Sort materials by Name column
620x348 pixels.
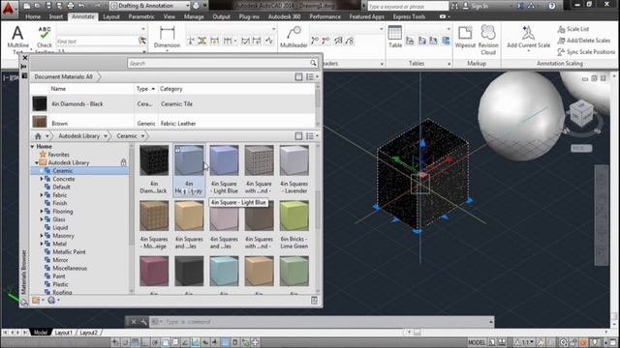point(58,89)
